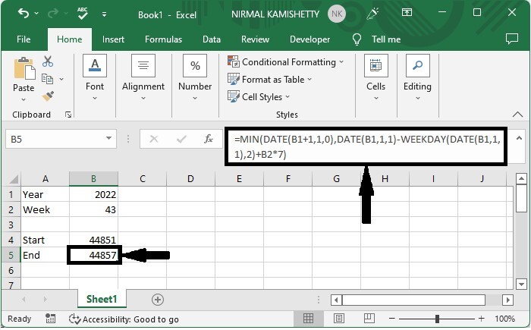531x330 pixels.
Task: Copy the selected cell
Action: (47, 79)
